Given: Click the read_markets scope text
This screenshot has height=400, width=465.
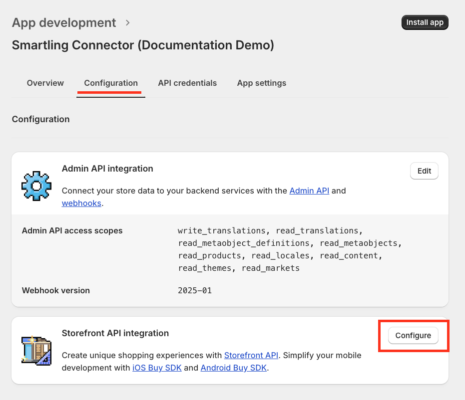Looking at the screenshot, I should tap(271, 268).
